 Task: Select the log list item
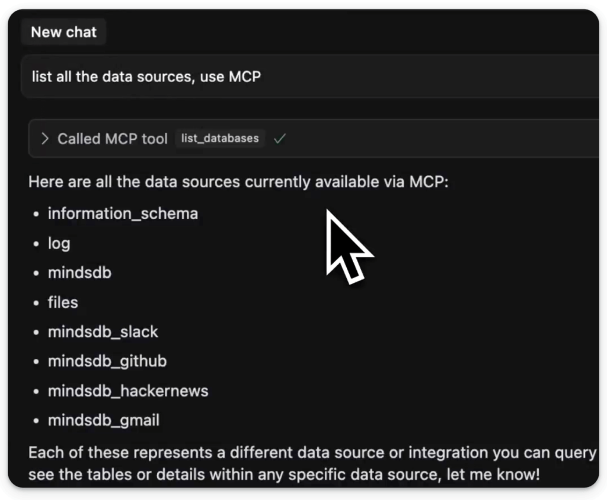coord(59,244)
